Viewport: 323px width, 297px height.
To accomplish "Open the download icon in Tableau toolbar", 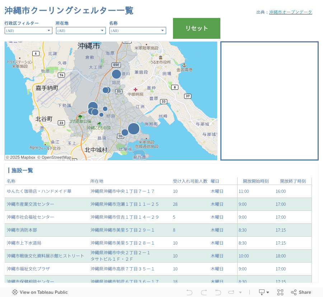I will click(x=264, y=292).
